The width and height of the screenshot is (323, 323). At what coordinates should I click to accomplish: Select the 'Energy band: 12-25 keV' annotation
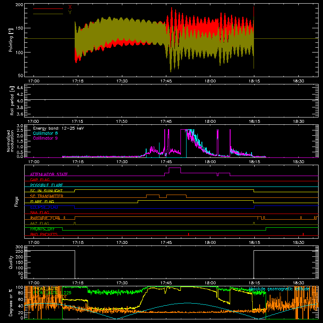[59, 128]
